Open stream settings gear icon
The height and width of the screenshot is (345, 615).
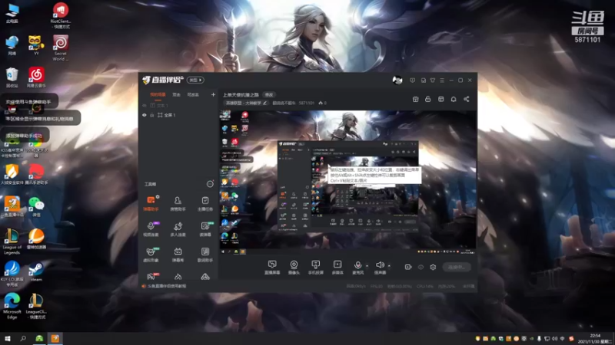(x=433, y=267)
